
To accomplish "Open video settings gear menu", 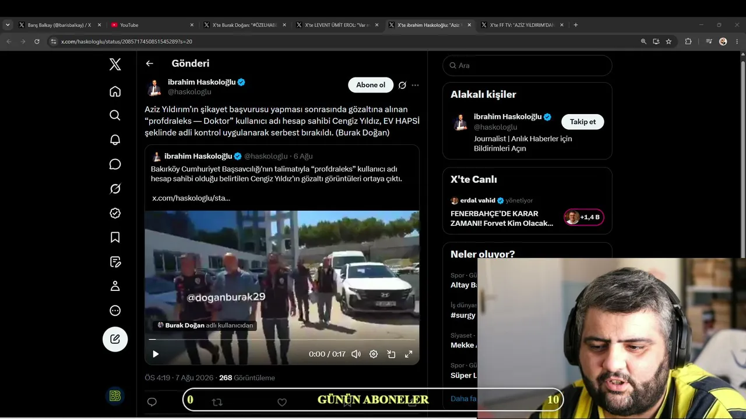I will pyautogui.click(x=374, y=354).
